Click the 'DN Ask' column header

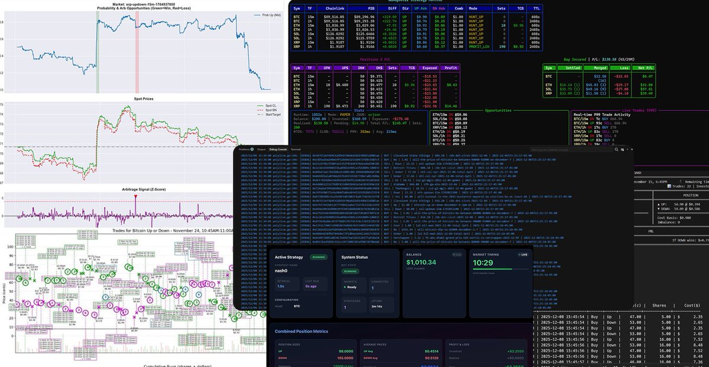[x=439, y=8]
